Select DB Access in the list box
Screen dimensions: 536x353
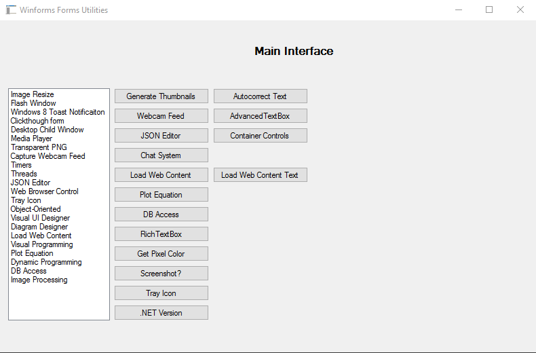(59, 271)
